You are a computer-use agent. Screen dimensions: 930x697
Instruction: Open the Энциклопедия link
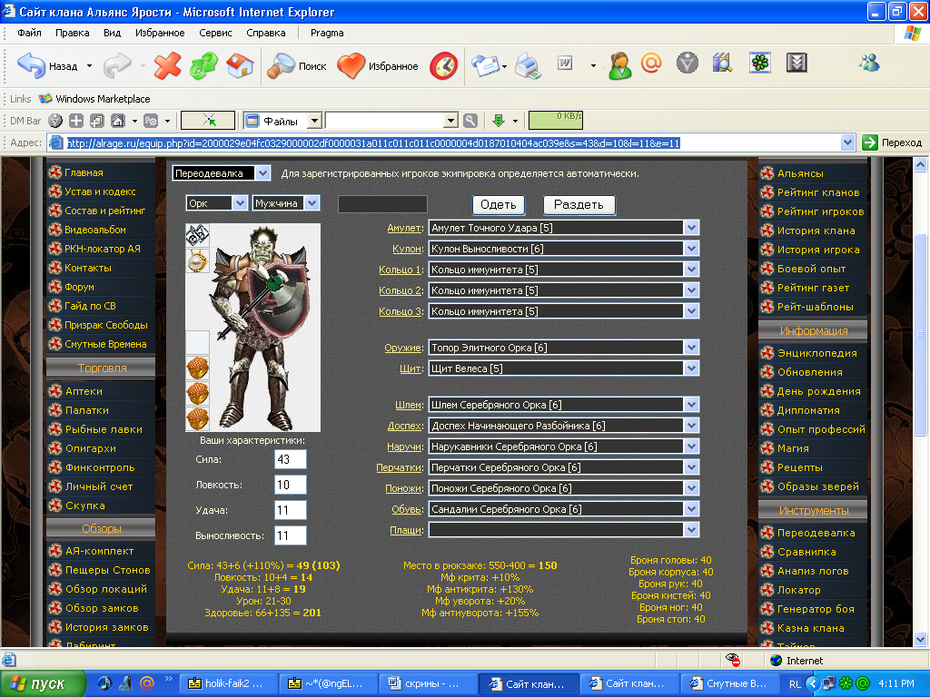click(x=816, y=353)
